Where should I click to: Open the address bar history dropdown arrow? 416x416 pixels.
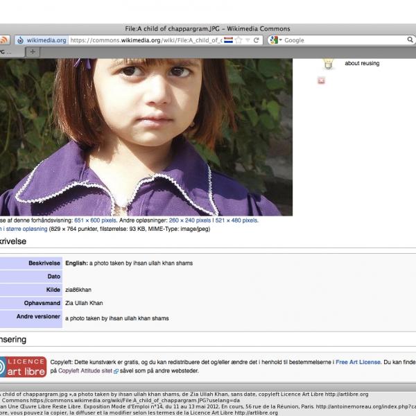tap(248, 40)
